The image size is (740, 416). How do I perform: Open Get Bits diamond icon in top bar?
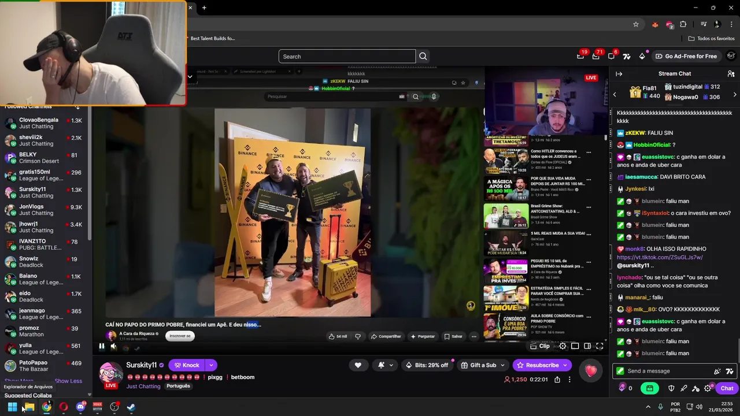click(642, 56)
